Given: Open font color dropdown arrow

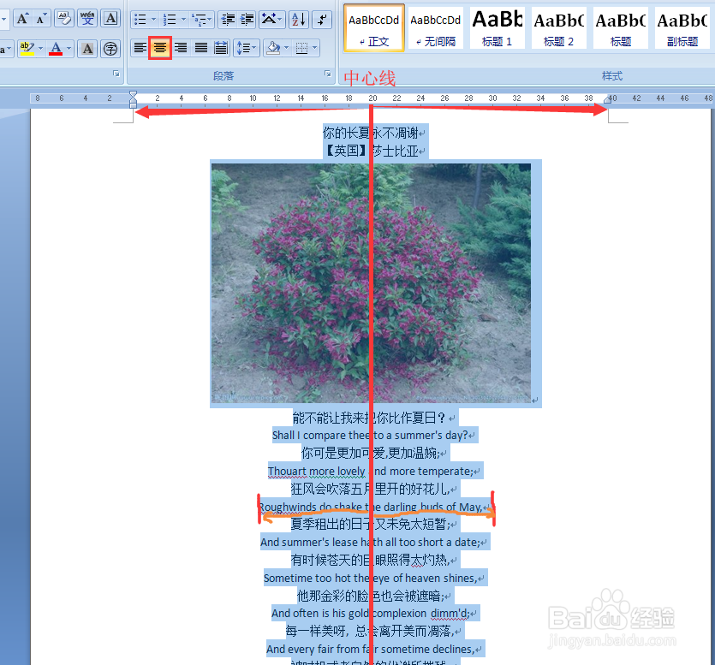Looking at the screenshot, I should [x=69, y=48].
